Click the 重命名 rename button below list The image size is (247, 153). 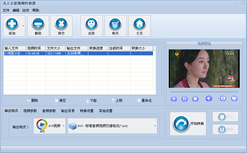[x=144, y=100]
